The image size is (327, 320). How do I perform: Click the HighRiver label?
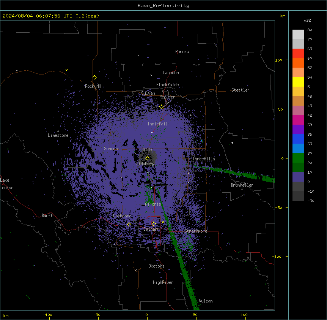[x=163, y=282]
